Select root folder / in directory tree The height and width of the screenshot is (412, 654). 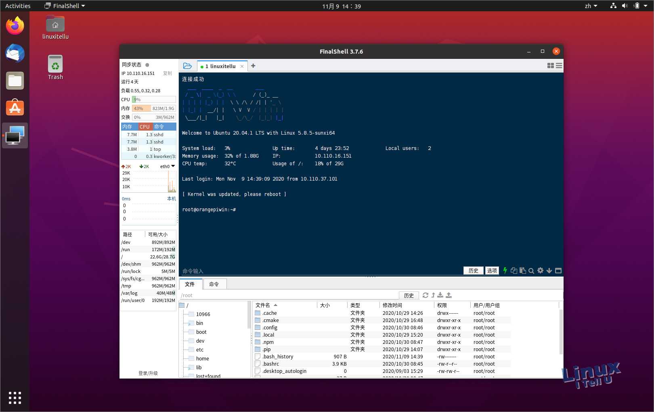(x=184, y=306)
